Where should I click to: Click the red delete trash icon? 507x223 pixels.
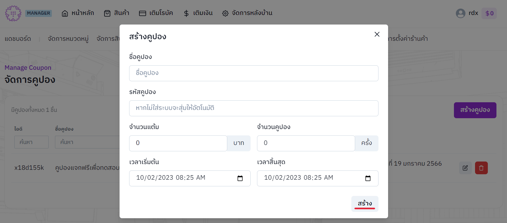tap(481, 168)
